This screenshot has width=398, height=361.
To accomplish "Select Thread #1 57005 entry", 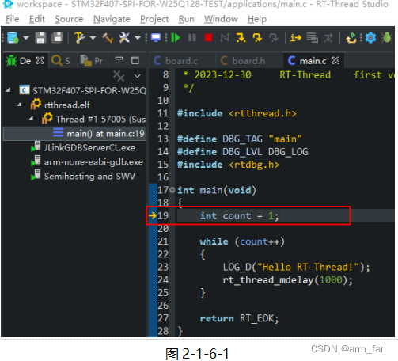I will (x=93, y=119).
